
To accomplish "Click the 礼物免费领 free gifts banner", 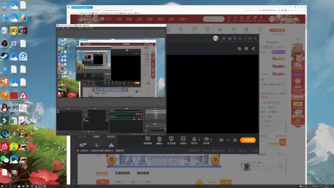I will (x=164, y=161).
